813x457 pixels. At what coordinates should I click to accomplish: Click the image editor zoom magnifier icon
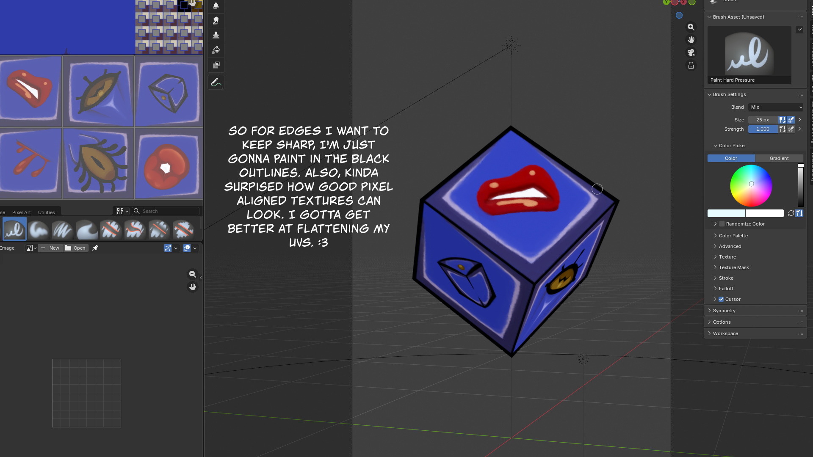click(193, 274)
